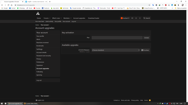Open the Facebook bookmark
188x105 pixels.
point(46,8)
